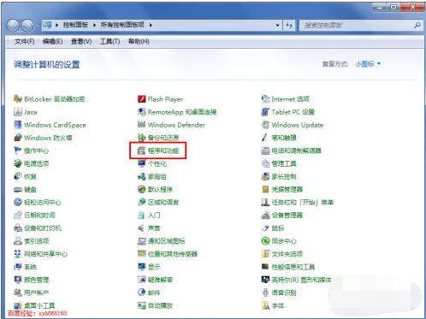The image size is (426, 319).
Task: Open the 桌面小工具 desktop gadgets link
Action: [39, 305]
